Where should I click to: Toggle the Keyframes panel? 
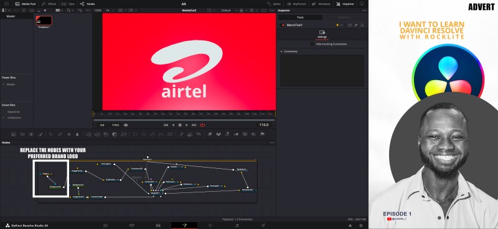pos(297,4)
